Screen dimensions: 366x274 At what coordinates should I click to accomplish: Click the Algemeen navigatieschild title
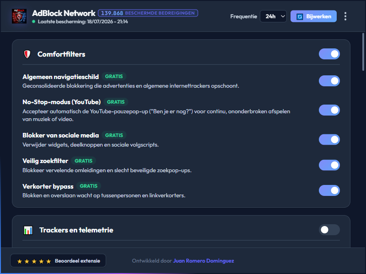tap(61, 77)
